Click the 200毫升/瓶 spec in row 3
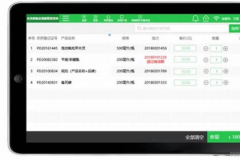The height and width of the screenshot is (160, 240). [125, 71]
